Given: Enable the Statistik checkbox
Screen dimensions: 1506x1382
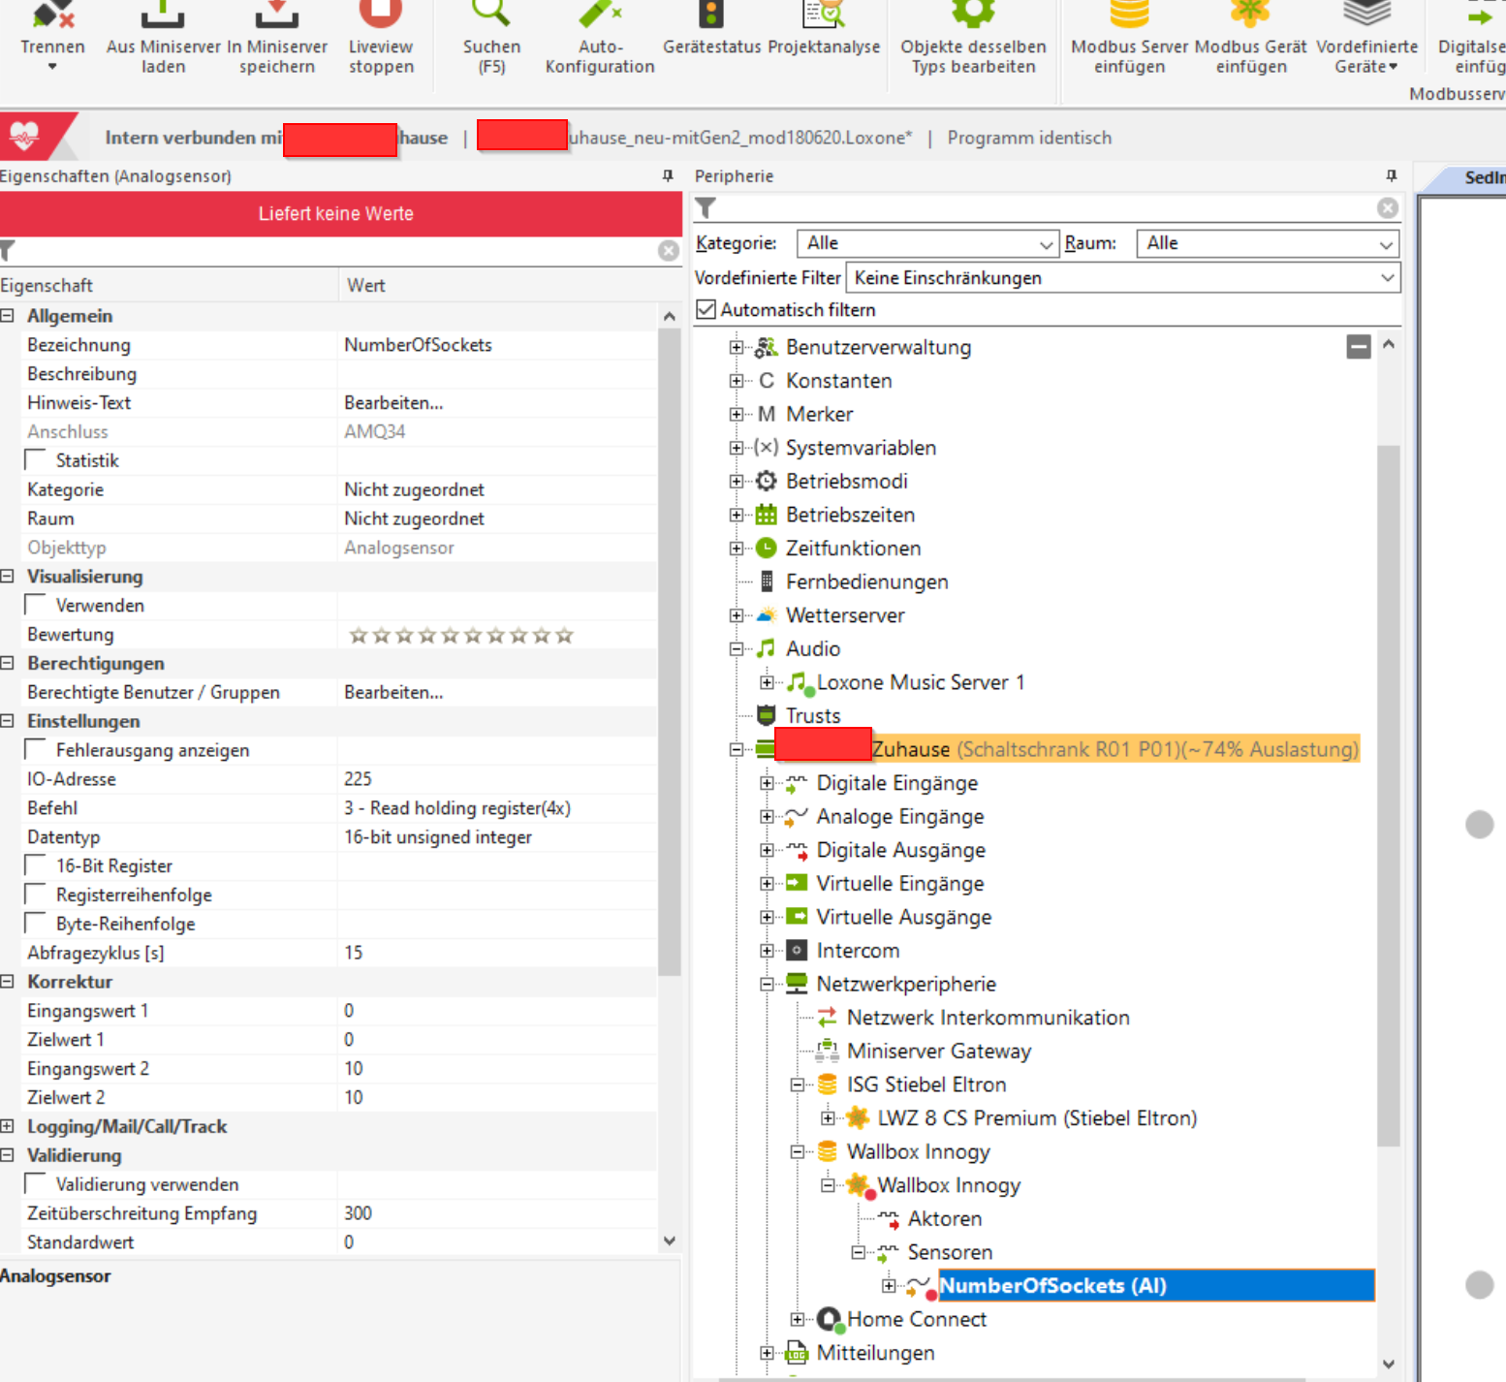Looking at the screenshot, I should (36, 460).
